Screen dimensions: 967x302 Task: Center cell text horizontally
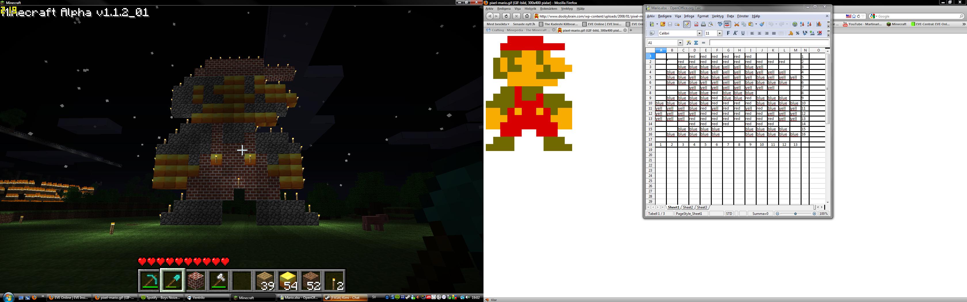(759, 33)
